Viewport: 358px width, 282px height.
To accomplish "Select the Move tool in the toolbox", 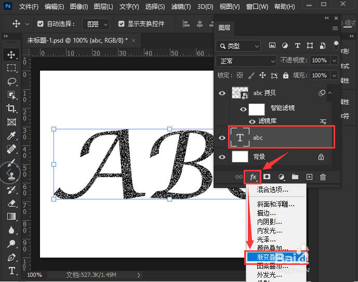I will (11, 55).
